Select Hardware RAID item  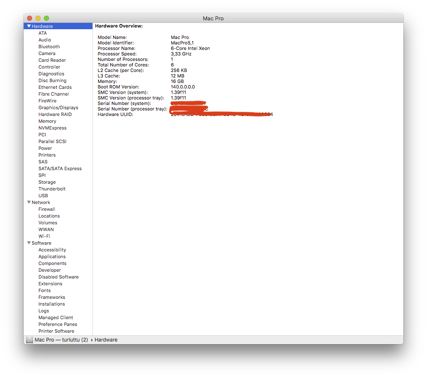click(x=55, y=114)
